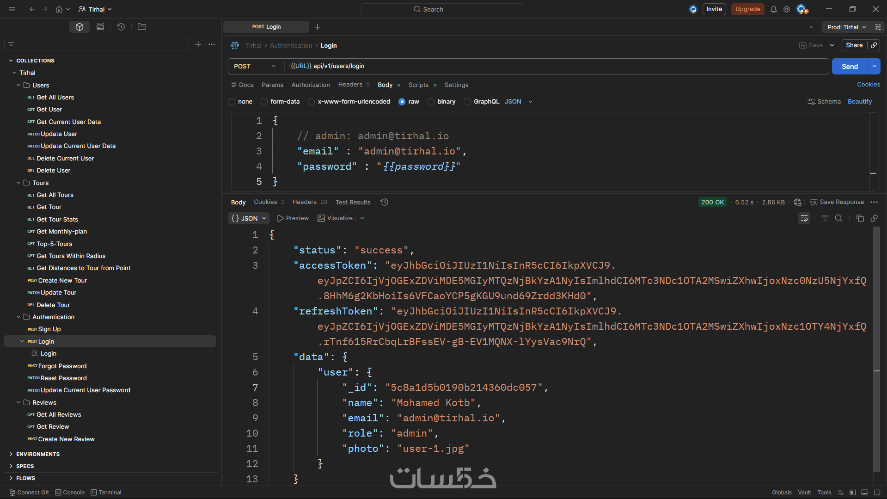Open the POST method dropdown
The height and width of the screenshot is (499, 887).
click(255, 66)
